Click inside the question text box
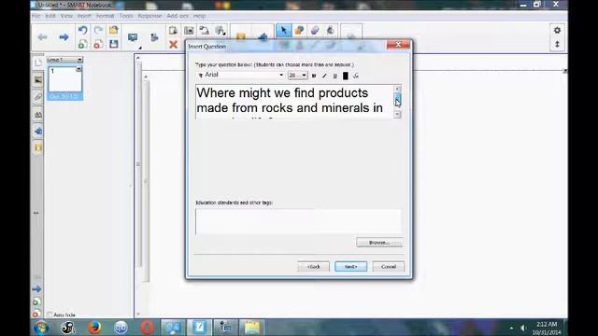This screenshot has width=598, height=336. pyautogui.click(x=294, y=102)
